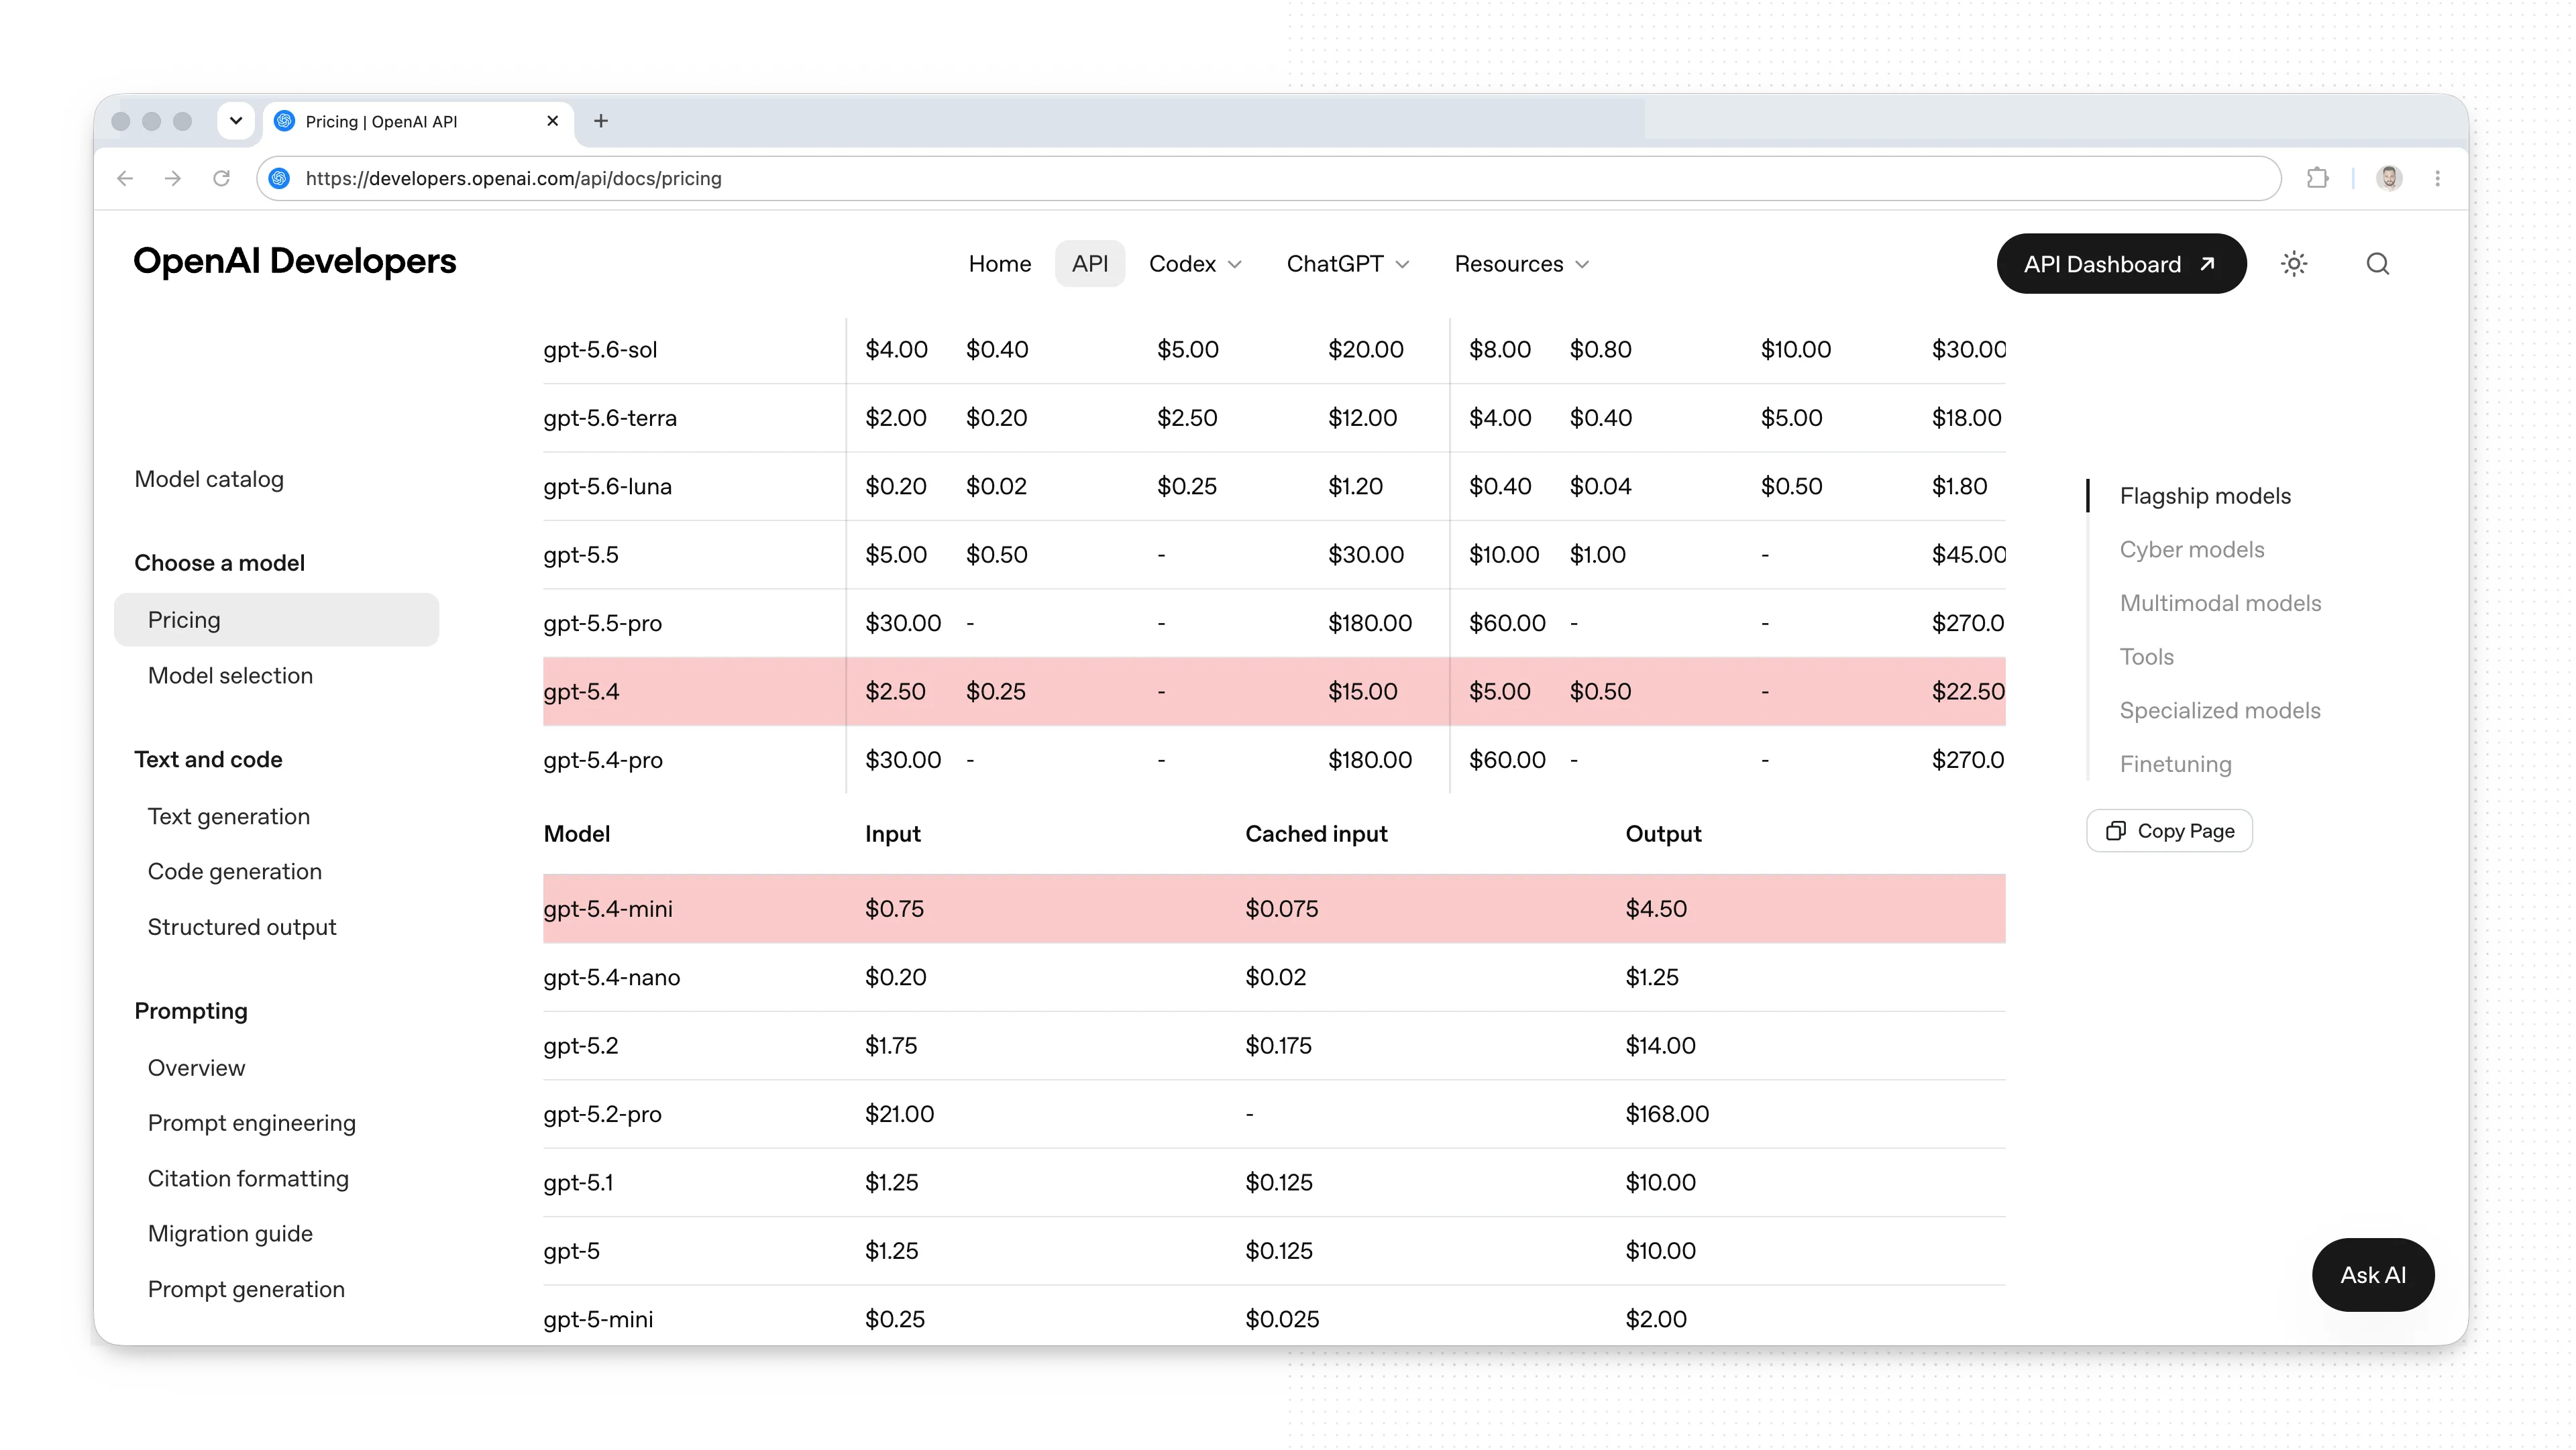Open a new tab with plus icon

pos(601,121)
